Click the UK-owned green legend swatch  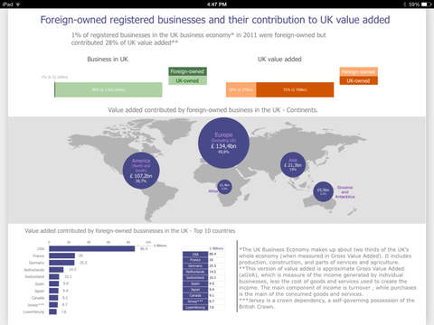point(187,80)
